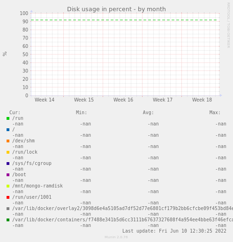Click the % y-axis unit label
The height and width of the screenshot is (242, 233).
tap(5, 54)
